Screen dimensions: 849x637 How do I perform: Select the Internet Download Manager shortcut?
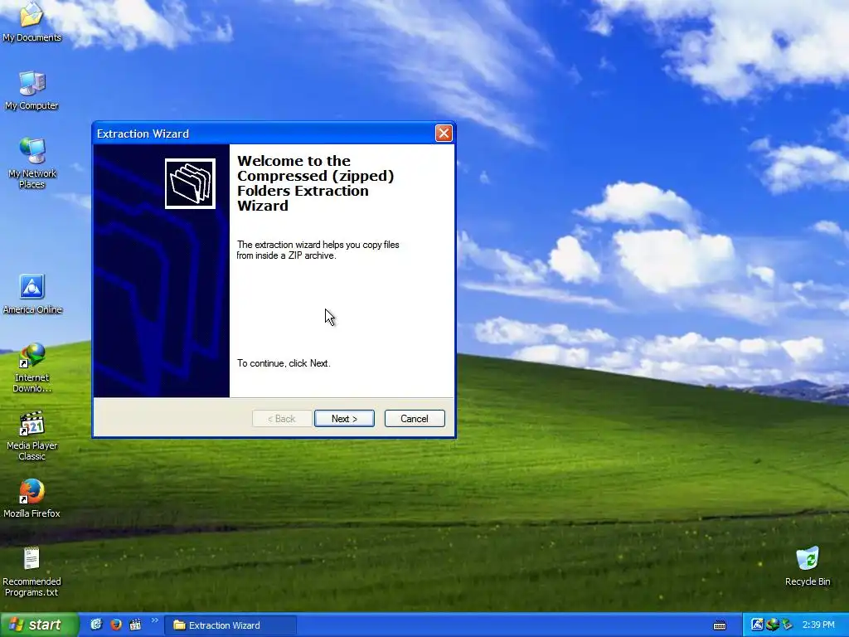pos(32,367)
